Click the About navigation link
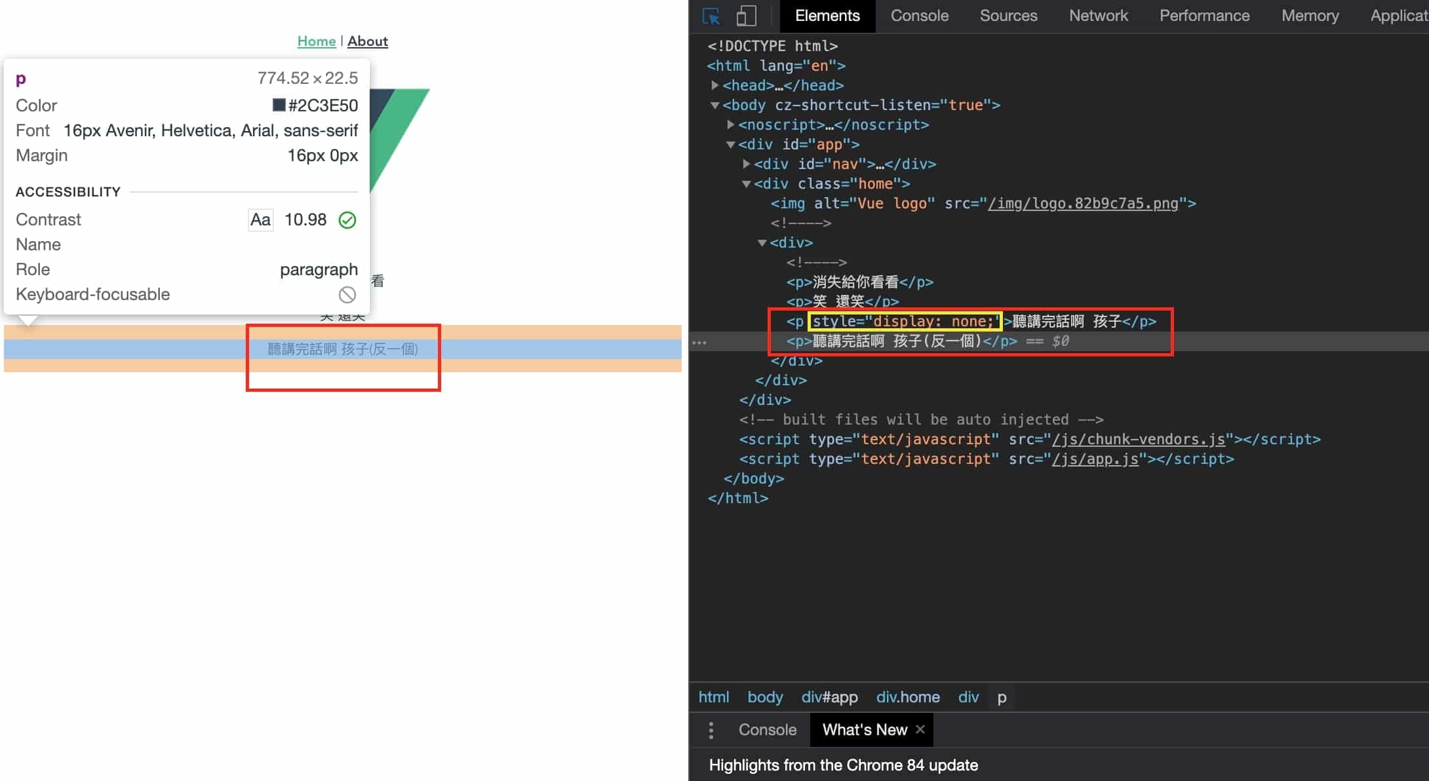Image resolution: width=1429 pixels, height=781 pixels. pos(367,41)
